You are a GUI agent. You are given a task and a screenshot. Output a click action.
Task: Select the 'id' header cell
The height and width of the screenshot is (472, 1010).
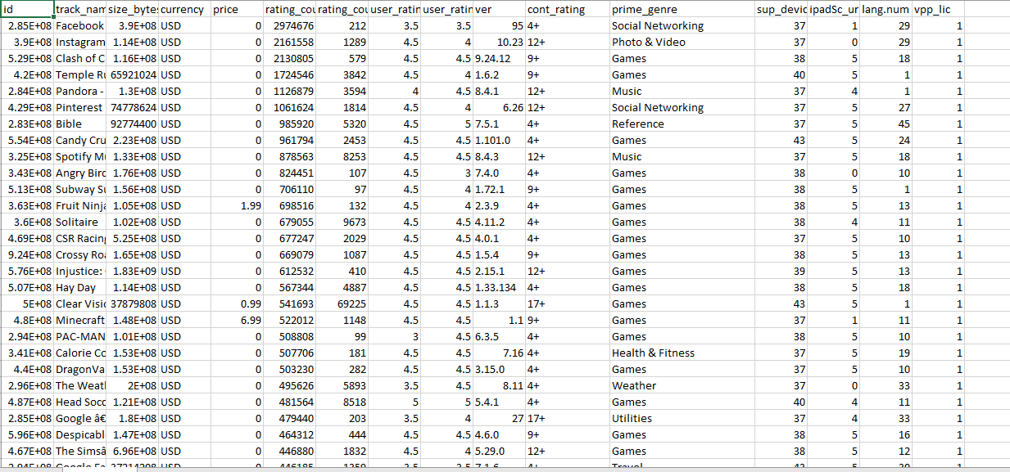[27, 10]
